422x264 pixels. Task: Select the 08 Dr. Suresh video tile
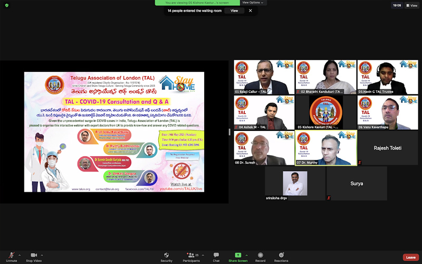pos(264,148)
